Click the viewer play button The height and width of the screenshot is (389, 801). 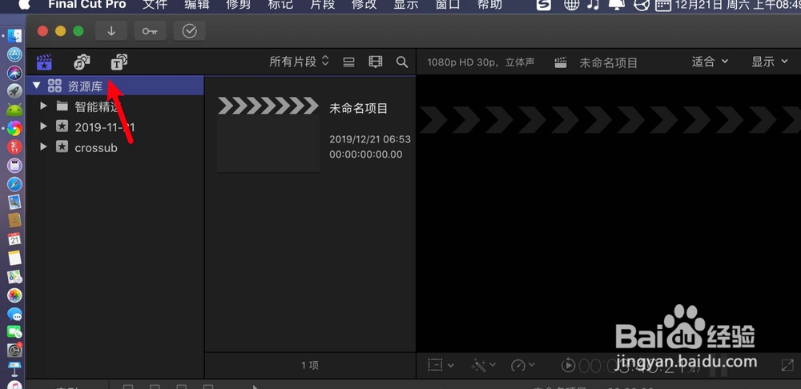click(x=568, y=365)
